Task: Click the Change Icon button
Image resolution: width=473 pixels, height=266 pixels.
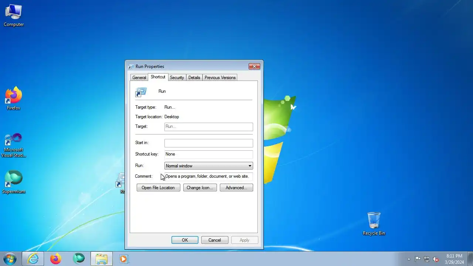Action: coord(200,188)
